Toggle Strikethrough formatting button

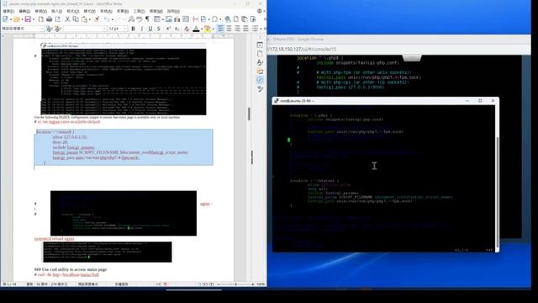[159, 29]
